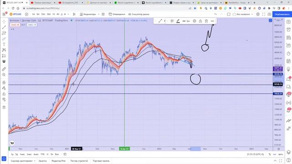
Task: Switch to the 30-minute timeframe
Action: click(x=49, y=14)
